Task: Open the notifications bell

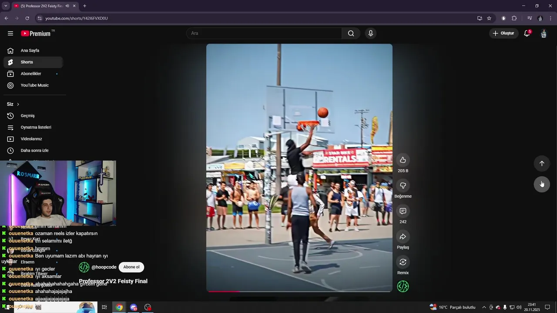Action: [x=527, y=33]
